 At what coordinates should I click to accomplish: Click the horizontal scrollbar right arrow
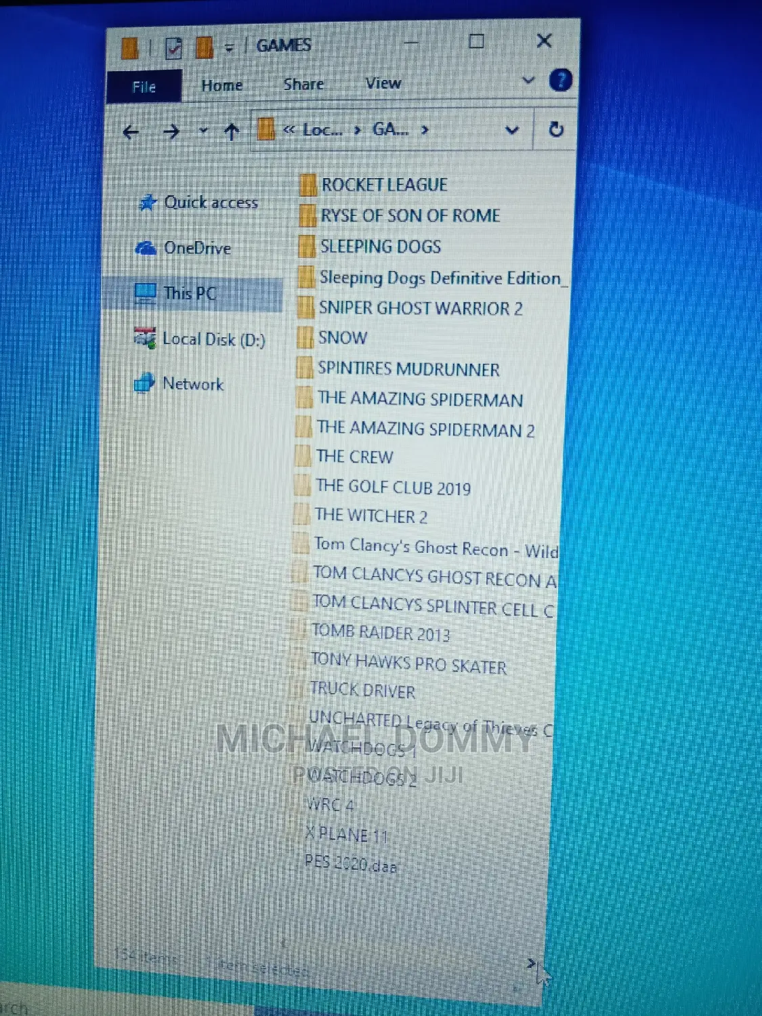tap(531, 963)
